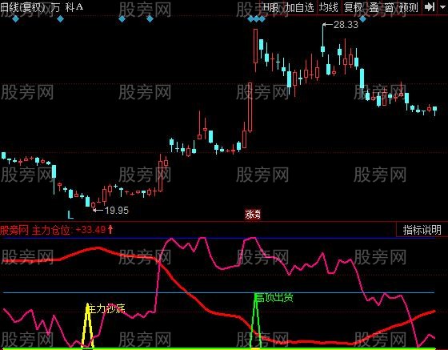448x350 pixels.
Task: Toggle the 复权 price adjustment option
Action: point(353,7)
